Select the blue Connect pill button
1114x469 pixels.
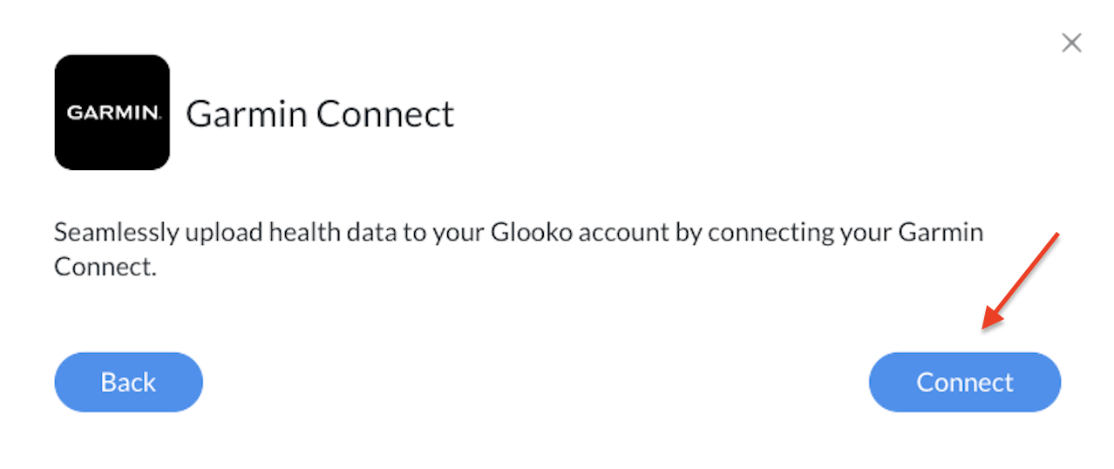coord(964,382)
